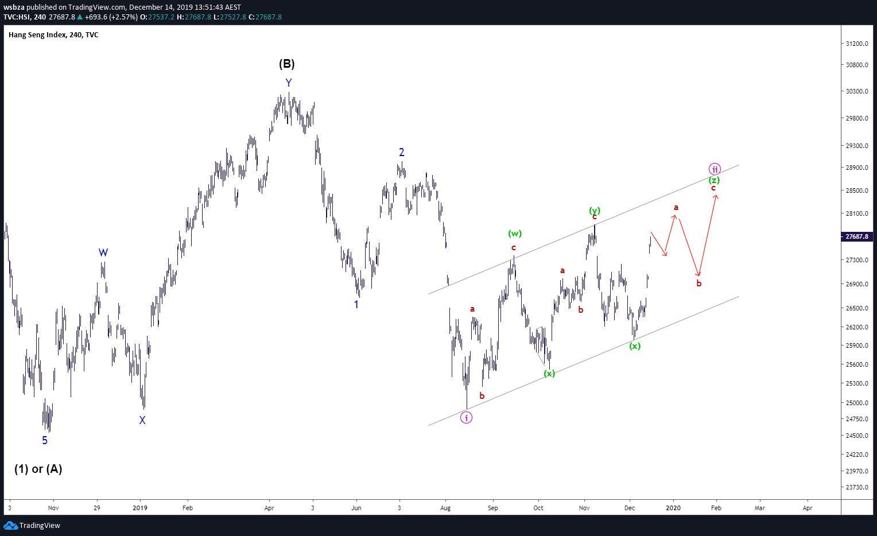Screen dimensions: 877x536
Task: Click the TradingView logo at the bottom
Action: point(32,525)
